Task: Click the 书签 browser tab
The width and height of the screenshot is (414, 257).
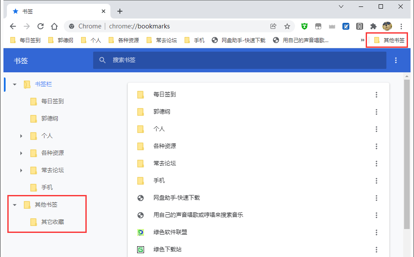Action: 59,11
